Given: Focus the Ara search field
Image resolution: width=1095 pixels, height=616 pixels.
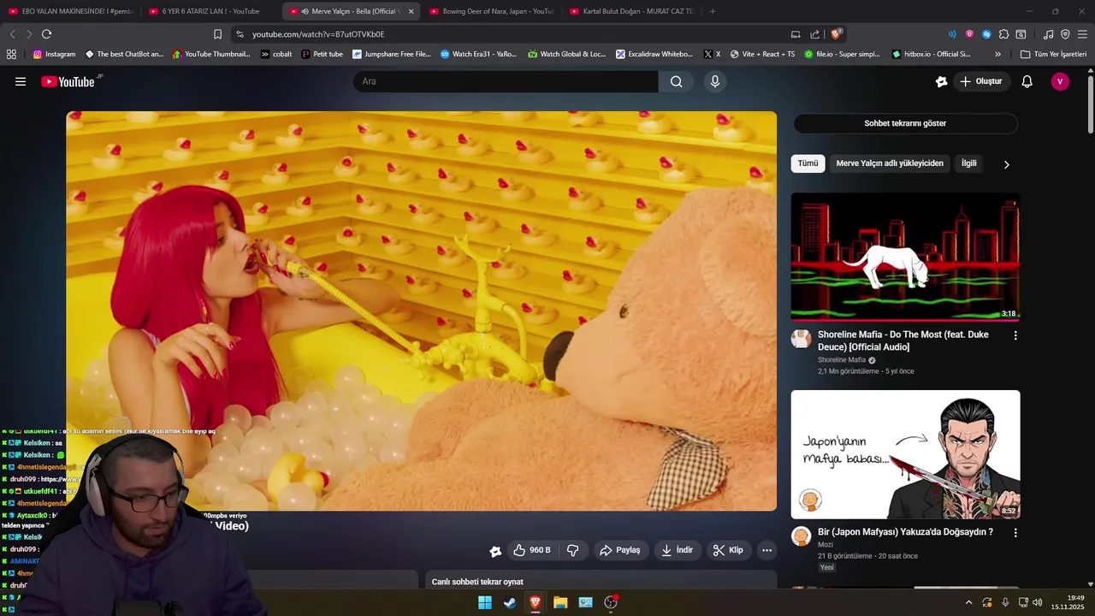Looking at the screenshot, I should [506, 81].
